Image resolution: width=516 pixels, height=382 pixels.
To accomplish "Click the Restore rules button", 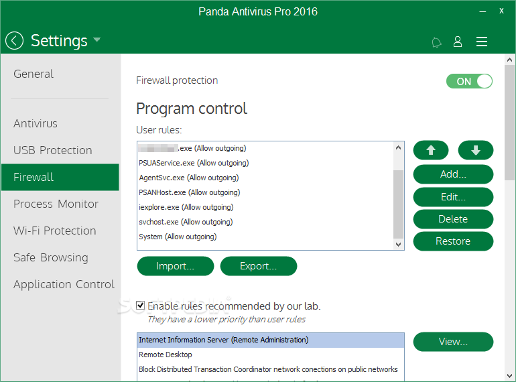I will click(x=453, y=241).
